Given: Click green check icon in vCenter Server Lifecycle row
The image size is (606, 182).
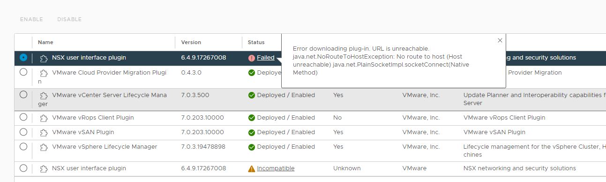Looking at the screenshot, I should pos(252,95).
